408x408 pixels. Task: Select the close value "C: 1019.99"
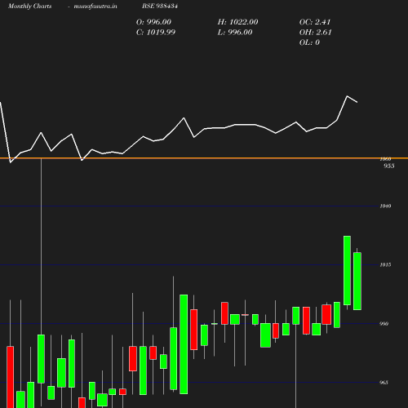[156, 33]
